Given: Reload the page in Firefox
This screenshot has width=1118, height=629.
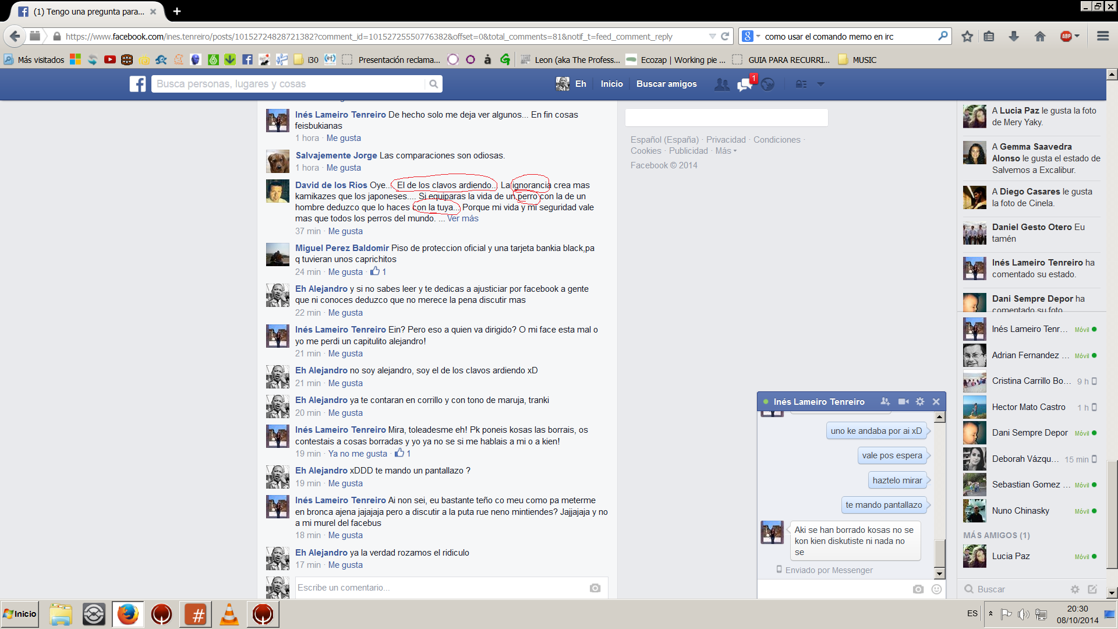Looking at the screenshot, I should (725, 36).
